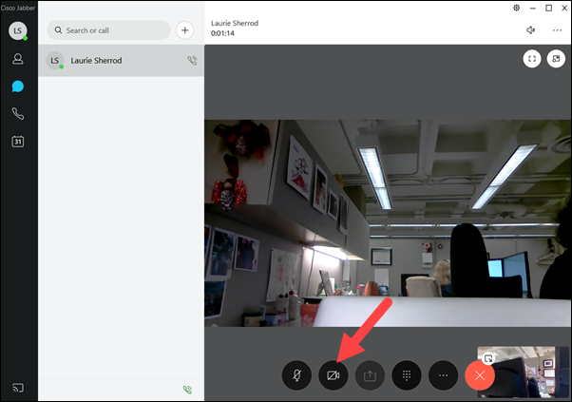This screenshot has height=402, width=572.
Task: Click the Laurie Sherrod call header name
Action: coord(235,23)
